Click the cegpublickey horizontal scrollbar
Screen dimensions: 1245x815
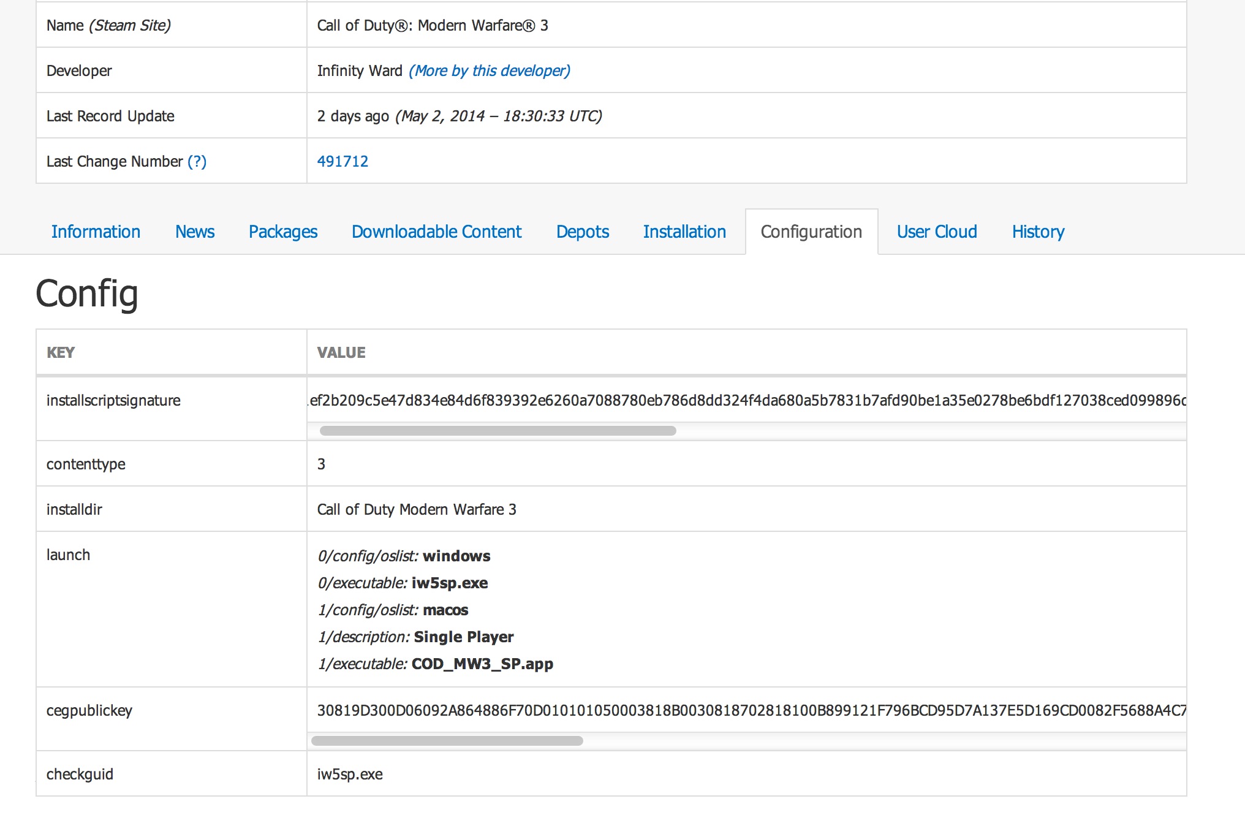coord(447,741)
